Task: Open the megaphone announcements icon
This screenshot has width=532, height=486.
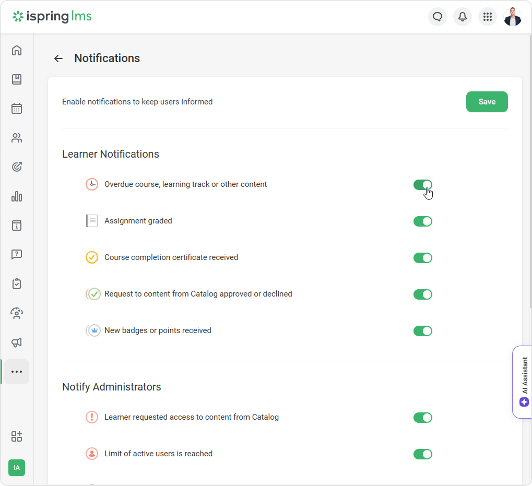Action: (x=17, y=342)
